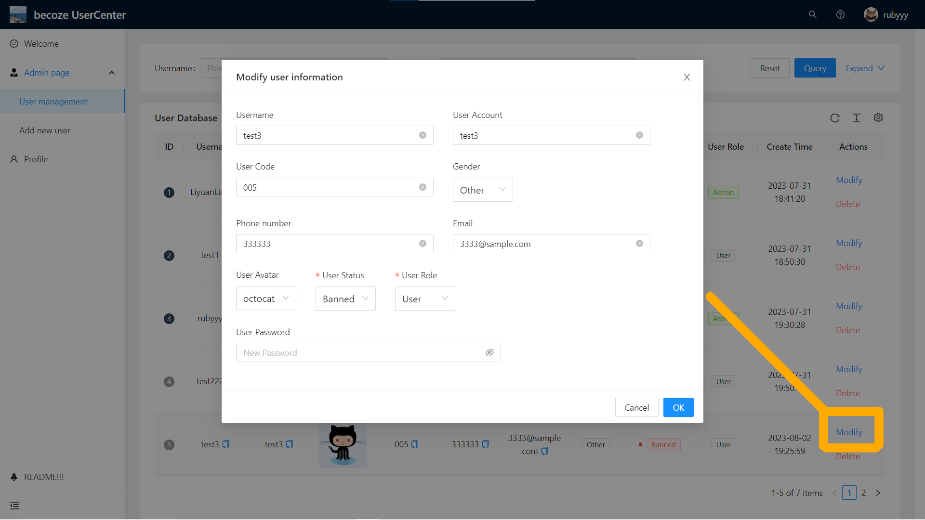The image size is (925, 520).
Task: Click the becoze UserCenter logo image
Action: tap(18, 14)
